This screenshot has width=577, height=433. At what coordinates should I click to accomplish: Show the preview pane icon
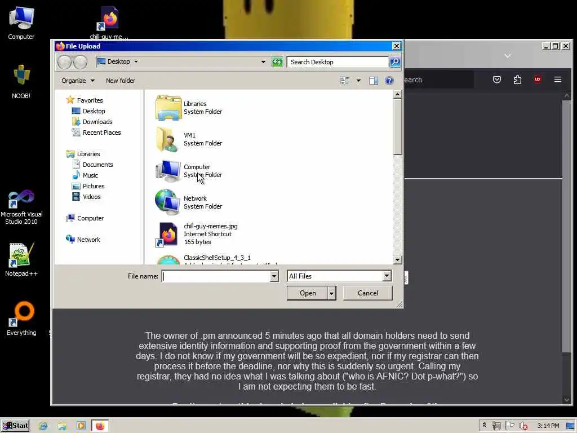tap(374, 81)
